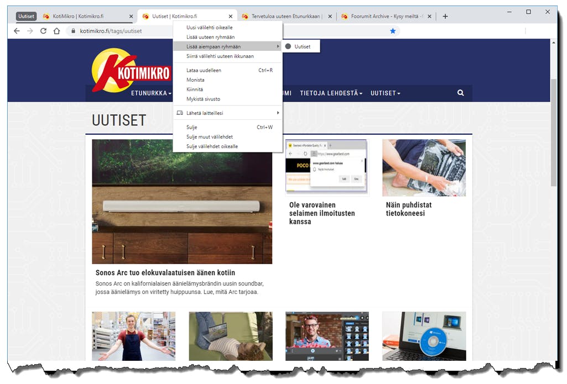Image resolution: width=567 pixels, height=384 pixels.
Task: Choose the Uutiset group in submenu
Action: tap(300, 46)
